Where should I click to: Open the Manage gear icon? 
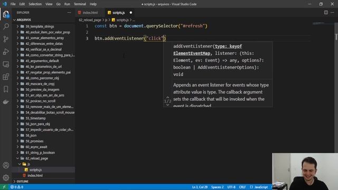coord(6,178)
